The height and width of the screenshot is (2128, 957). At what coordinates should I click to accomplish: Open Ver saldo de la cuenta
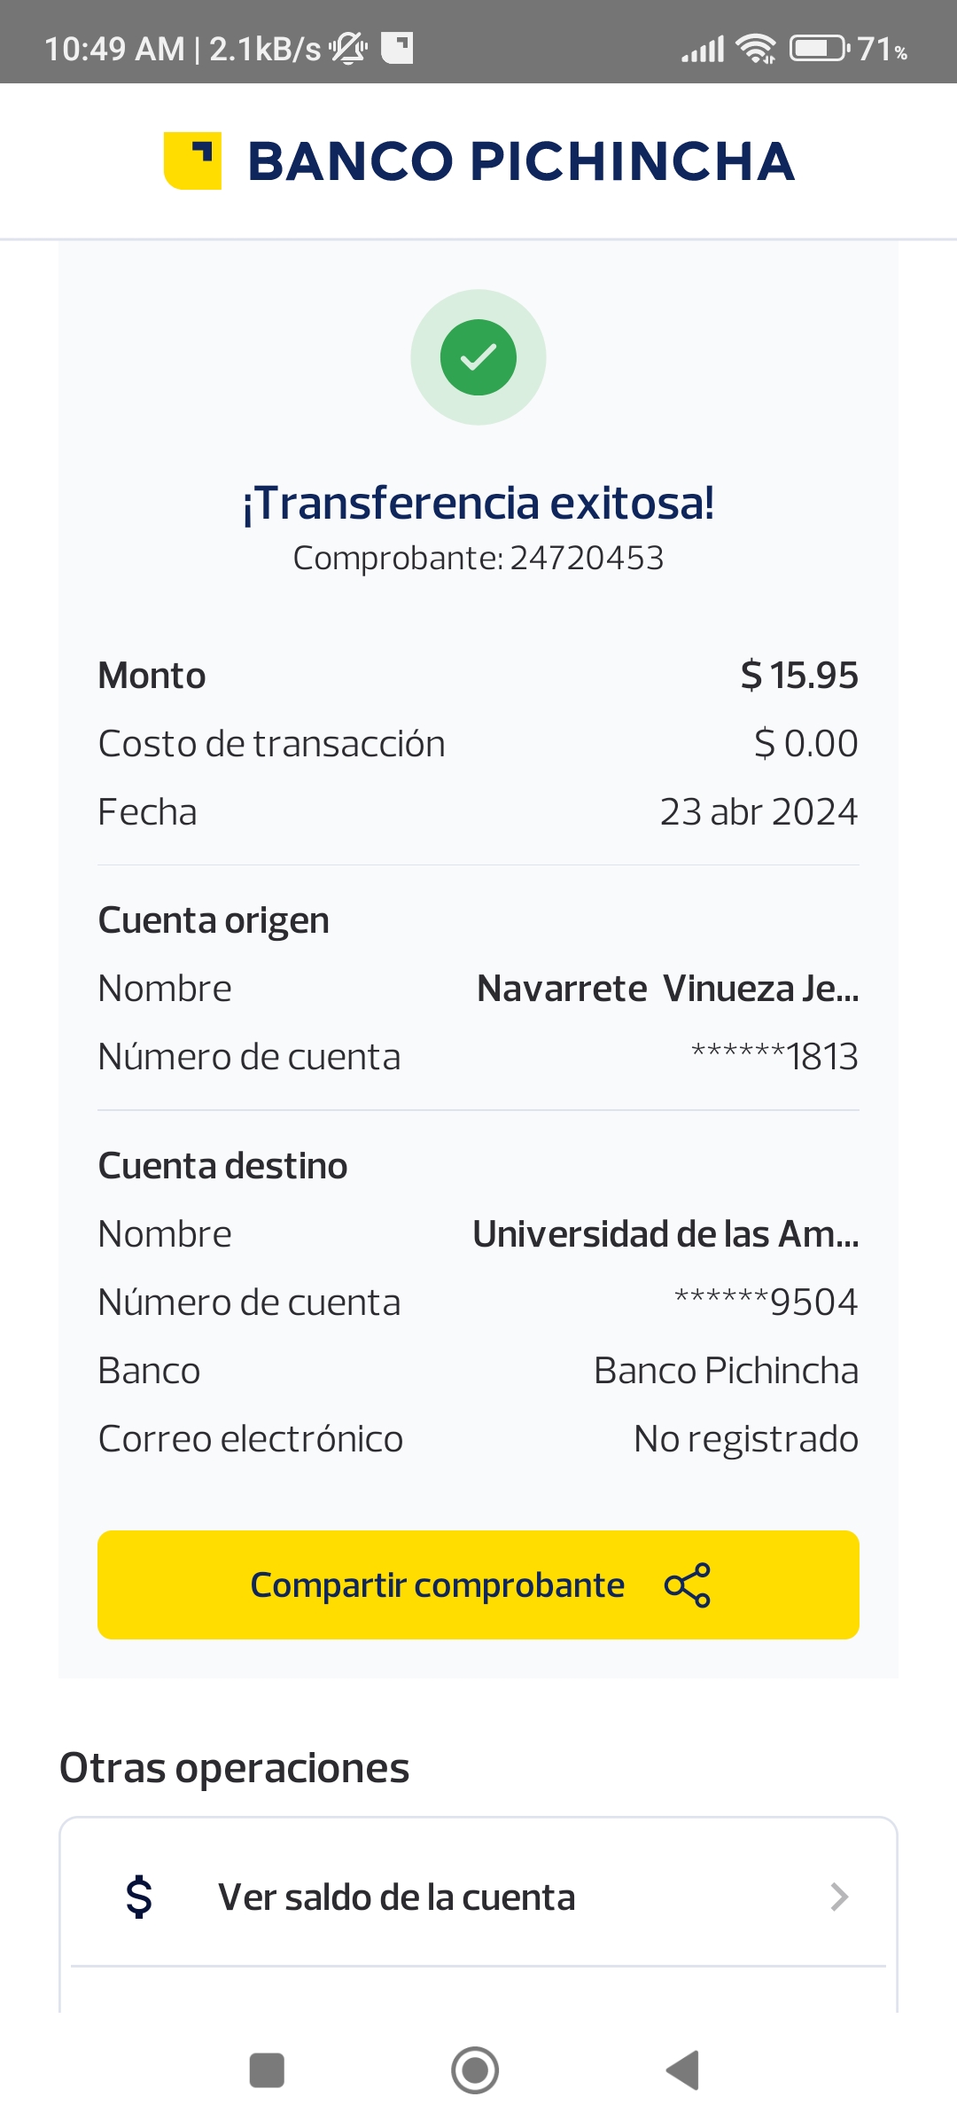(x=397, y=1897)
